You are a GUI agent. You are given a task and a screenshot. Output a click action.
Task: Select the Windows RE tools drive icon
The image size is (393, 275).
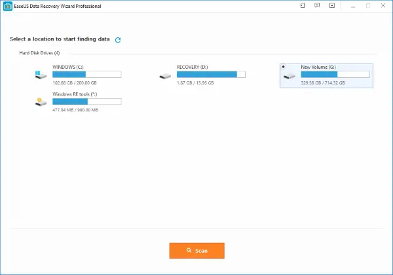point(41,102)
